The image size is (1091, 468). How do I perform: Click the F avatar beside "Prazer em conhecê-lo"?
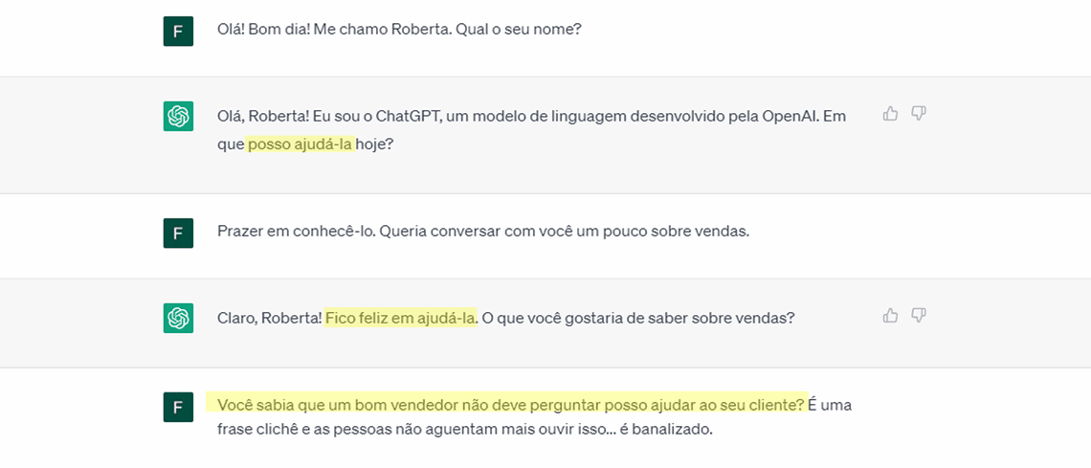click(x=178, y=233)
